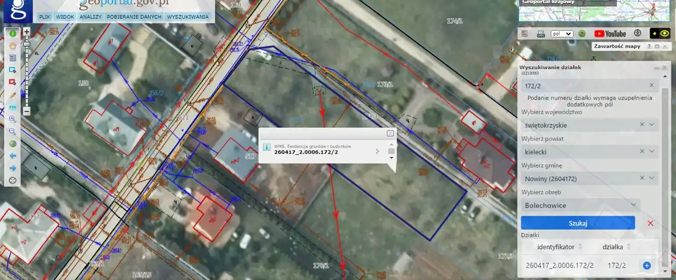Open the XYH coordinates tool
Image resolution: width=676 pixels, height=280 pixels.
click(x=13, y=107)
